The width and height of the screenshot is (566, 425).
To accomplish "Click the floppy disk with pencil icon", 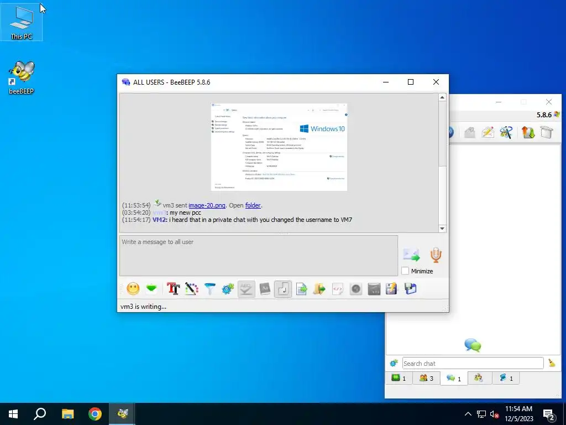I will click(392, 289).
